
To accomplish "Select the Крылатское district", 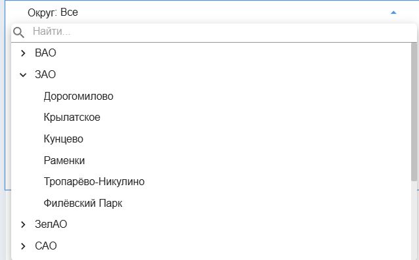I will click(72, 118).
